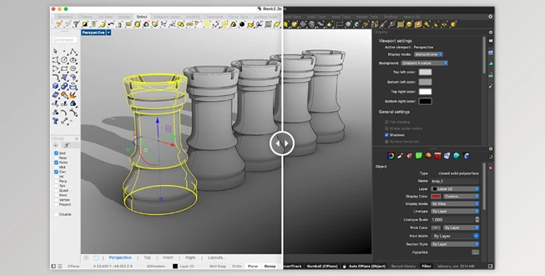Image resolution: width=545 pixels, height=276 pixels.
Task: Open the Perspective viewport title dropdown arrow
Action: (109, 32)
